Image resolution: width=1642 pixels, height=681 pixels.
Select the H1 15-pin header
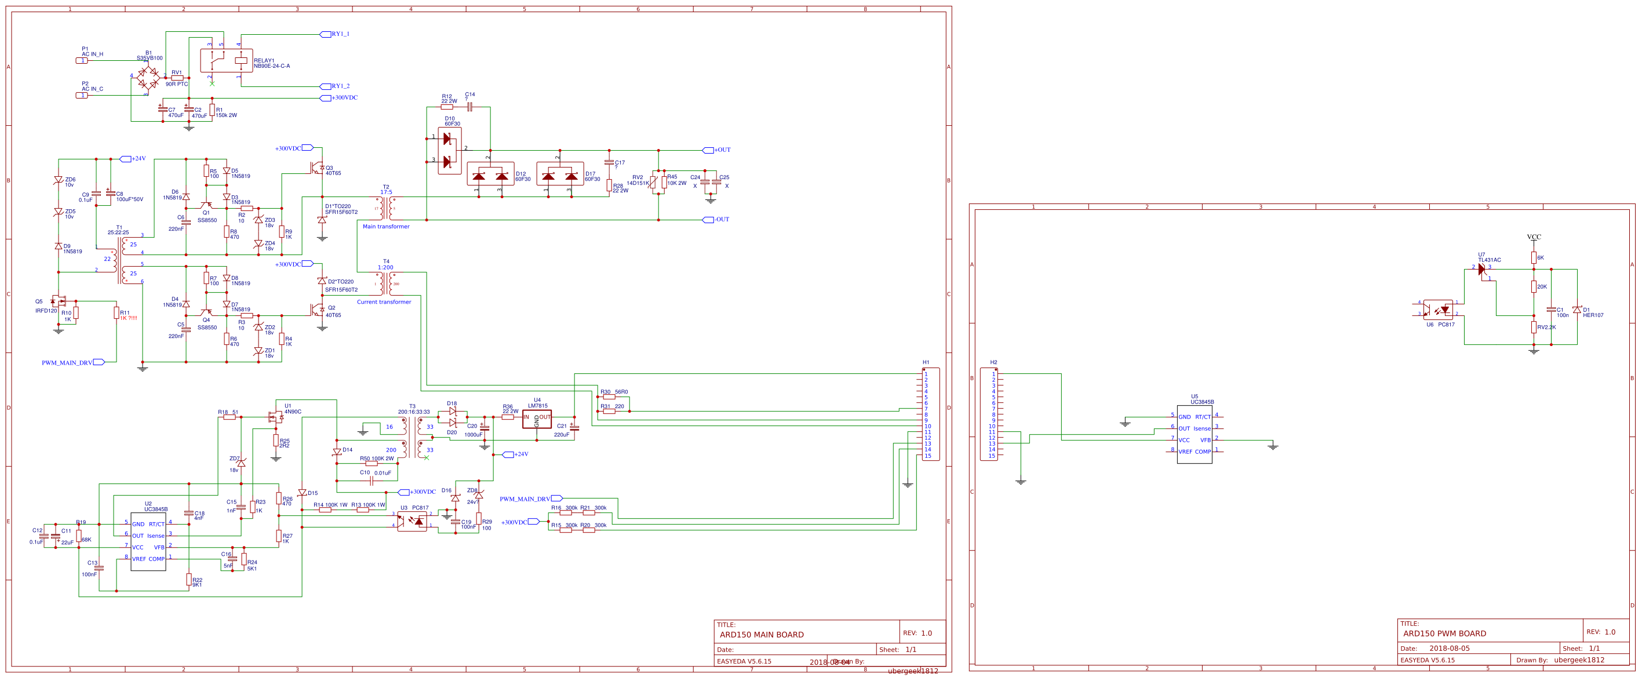931,414
